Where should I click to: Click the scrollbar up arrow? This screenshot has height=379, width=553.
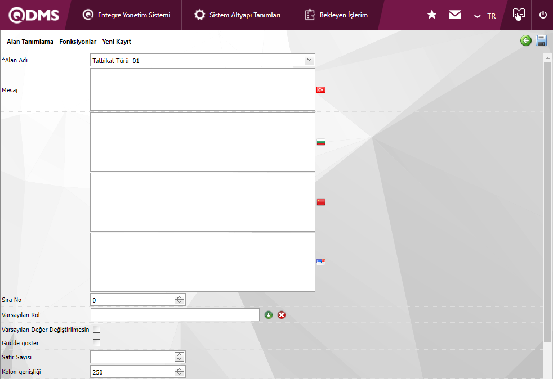point(547,57)
